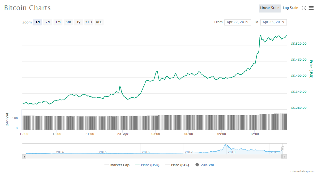Image resolution: width=319 pixels, height=176 pixels.
Task: Click the From date field
Action: point(237,22)
